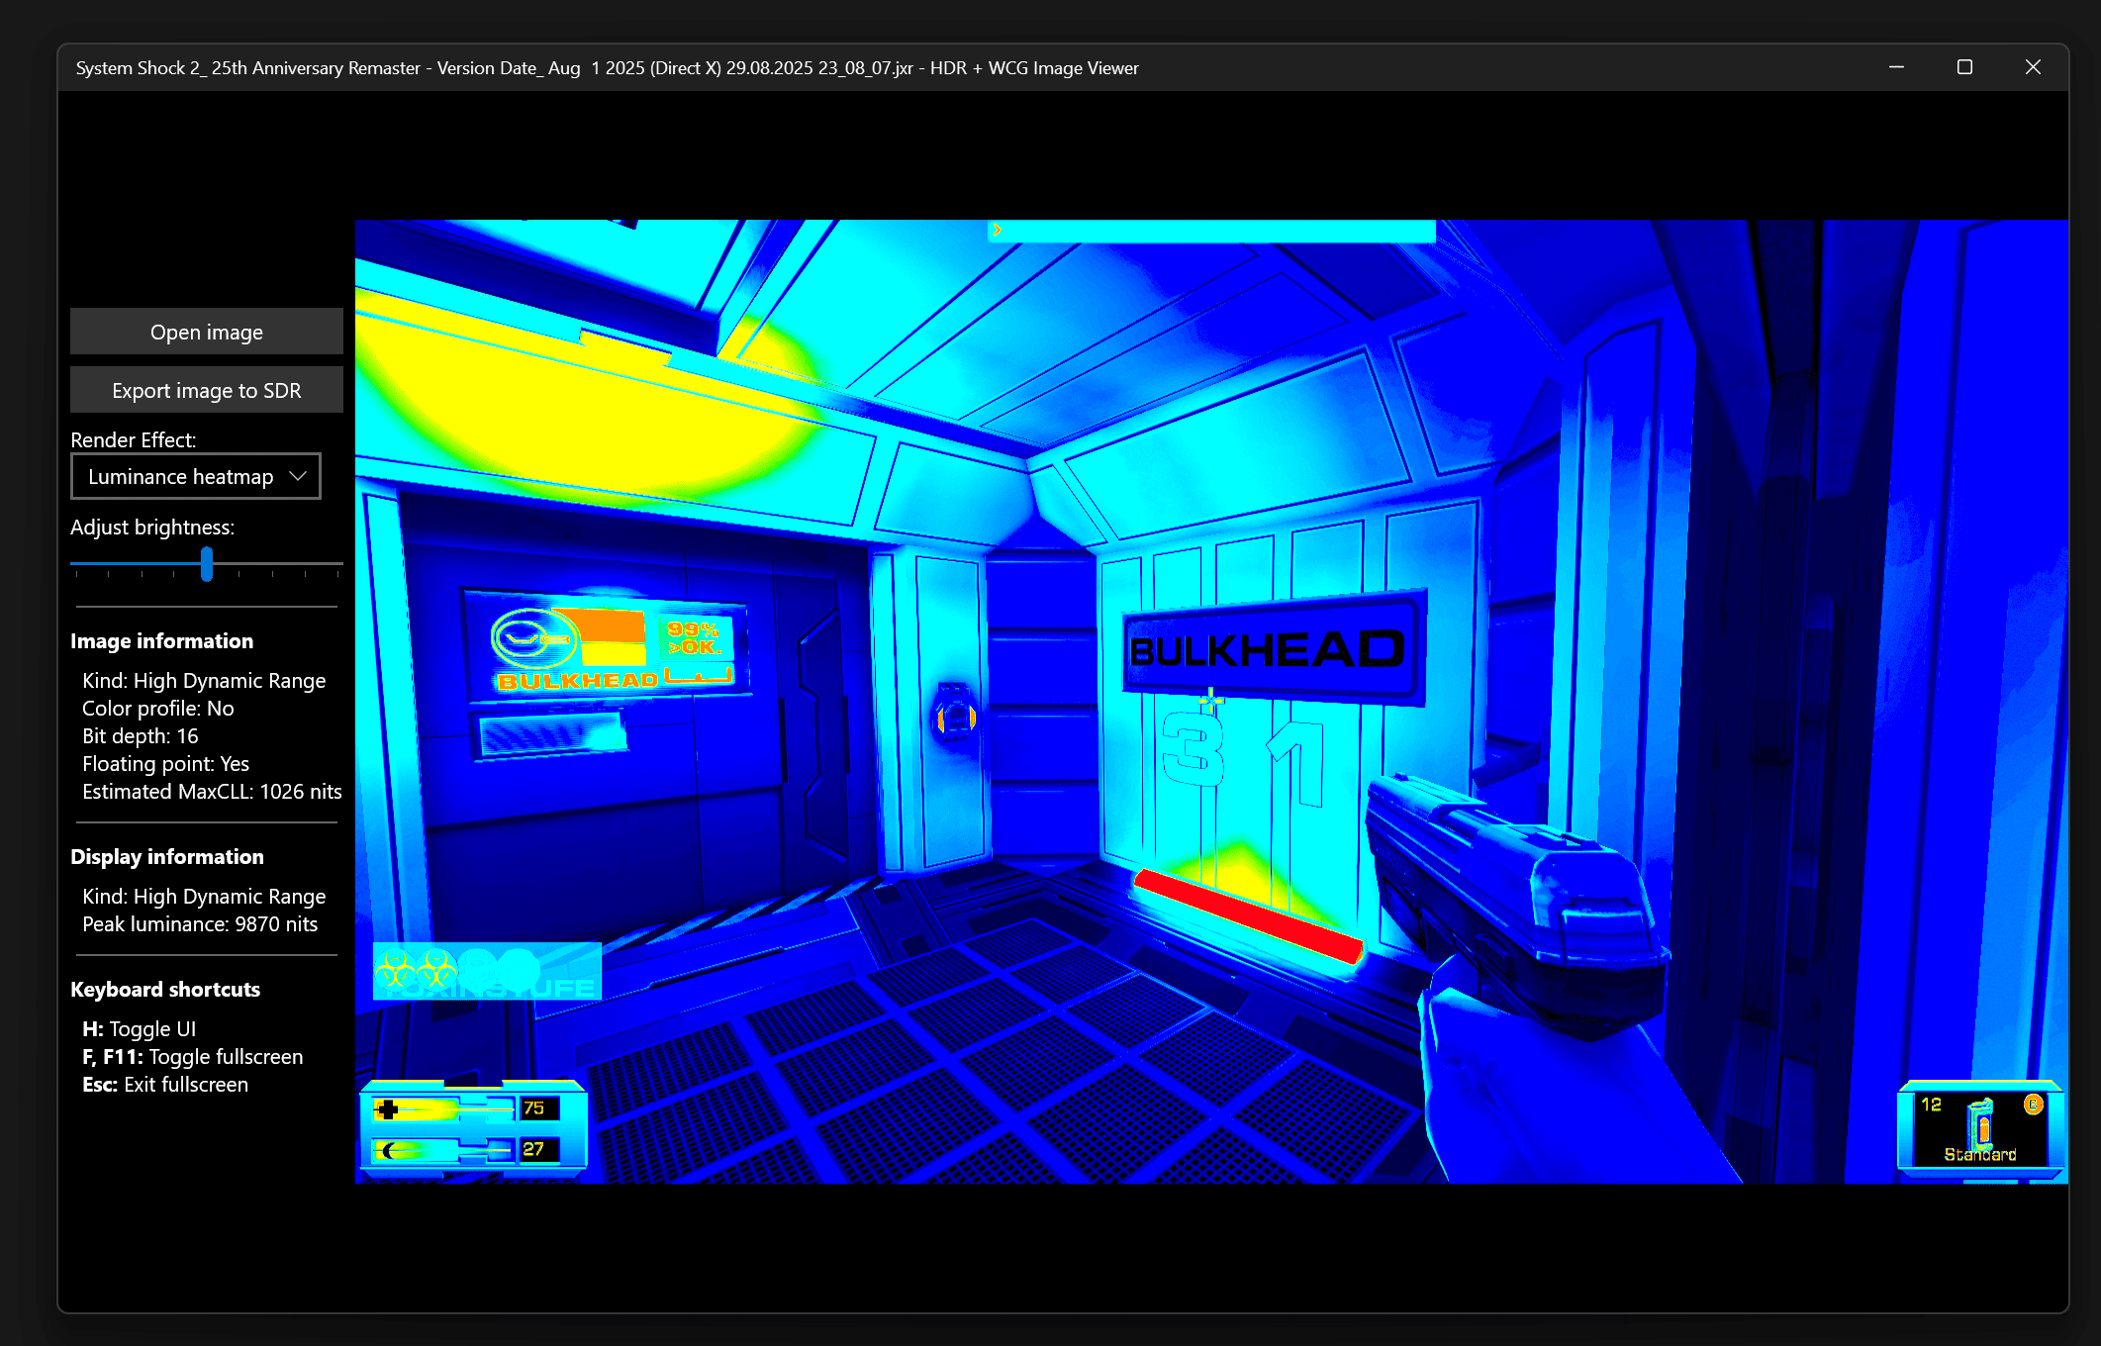Click the psi crescent icon in HUD

pos(390,1150)
